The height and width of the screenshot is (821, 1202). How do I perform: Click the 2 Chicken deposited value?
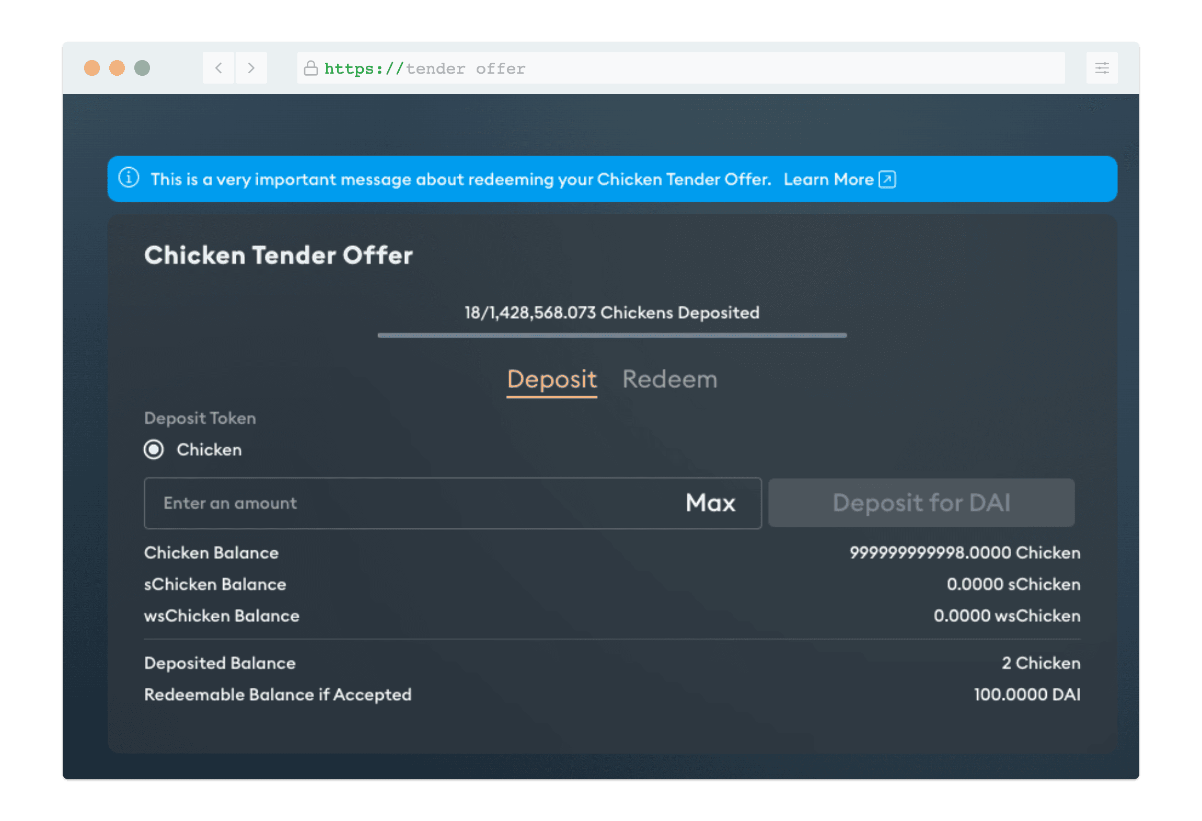(1041, 663)
